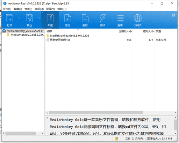
Task: Close the archive comment panel
Action: pos(47,118)
